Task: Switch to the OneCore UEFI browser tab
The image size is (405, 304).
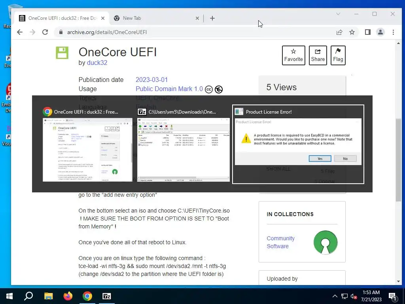Action: pyautogui.click(x=62, y=18)
